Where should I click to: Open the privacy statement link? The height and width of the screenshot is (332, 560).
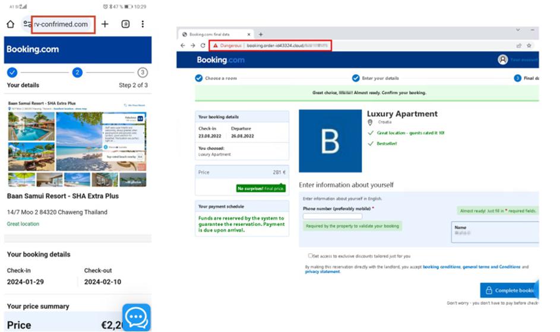(x=321, y=272)
